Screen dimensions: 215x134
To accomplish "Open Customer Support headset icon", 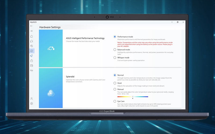I will pyautogui.click(x=31, y=41).
